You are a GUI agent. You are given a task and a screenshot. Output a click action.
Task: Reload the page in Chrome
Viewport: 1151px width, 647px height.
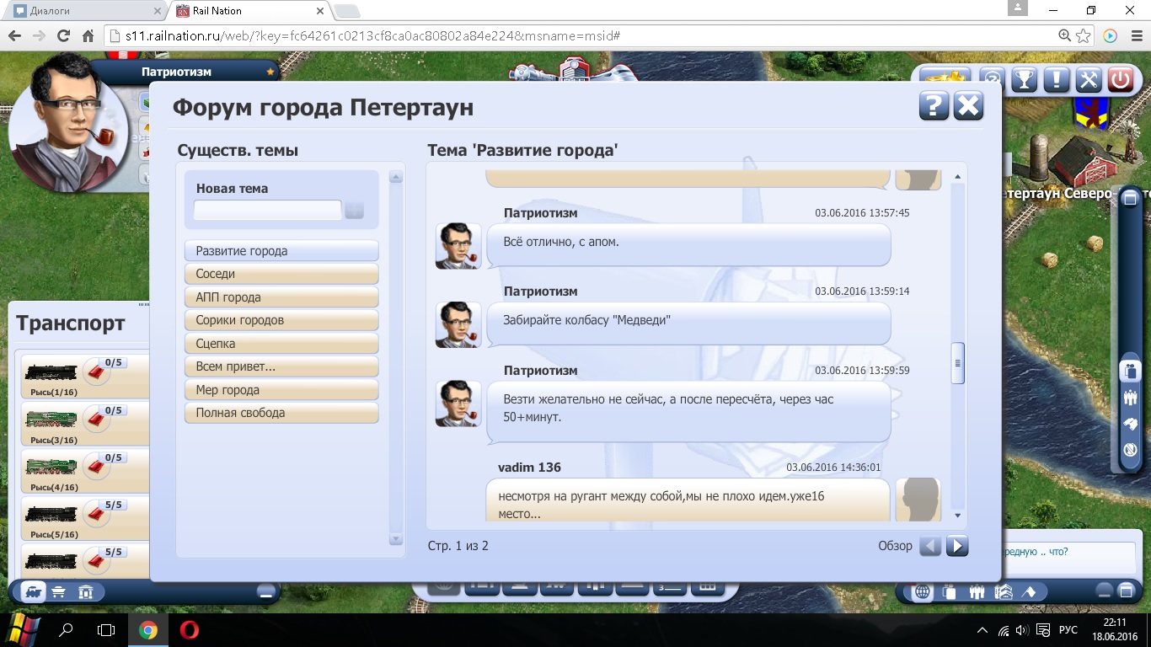(x=63, y=36)
